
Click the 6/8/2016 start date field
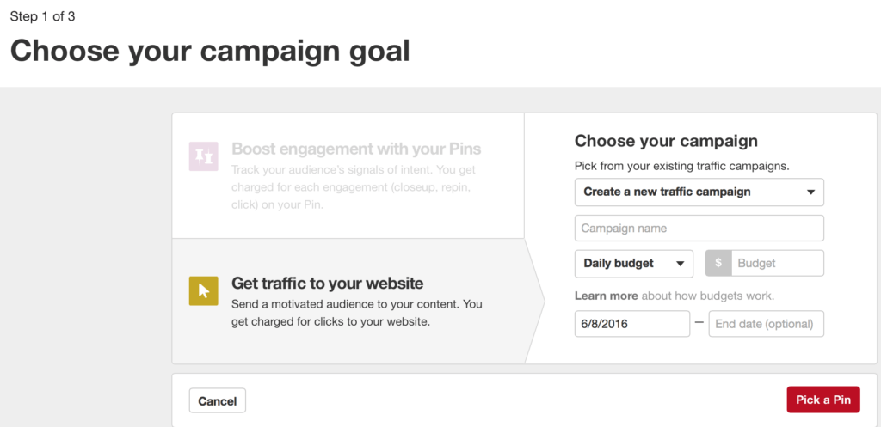coord(632,324)
